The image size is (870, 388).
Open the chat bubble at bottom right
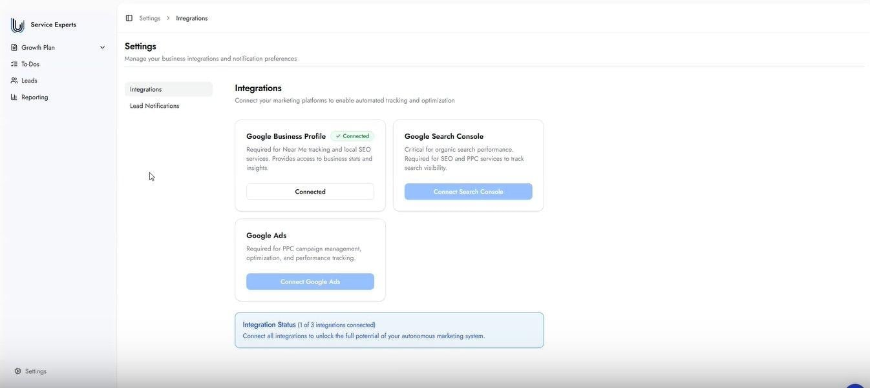pyautogui.click(x=855, y=385)
